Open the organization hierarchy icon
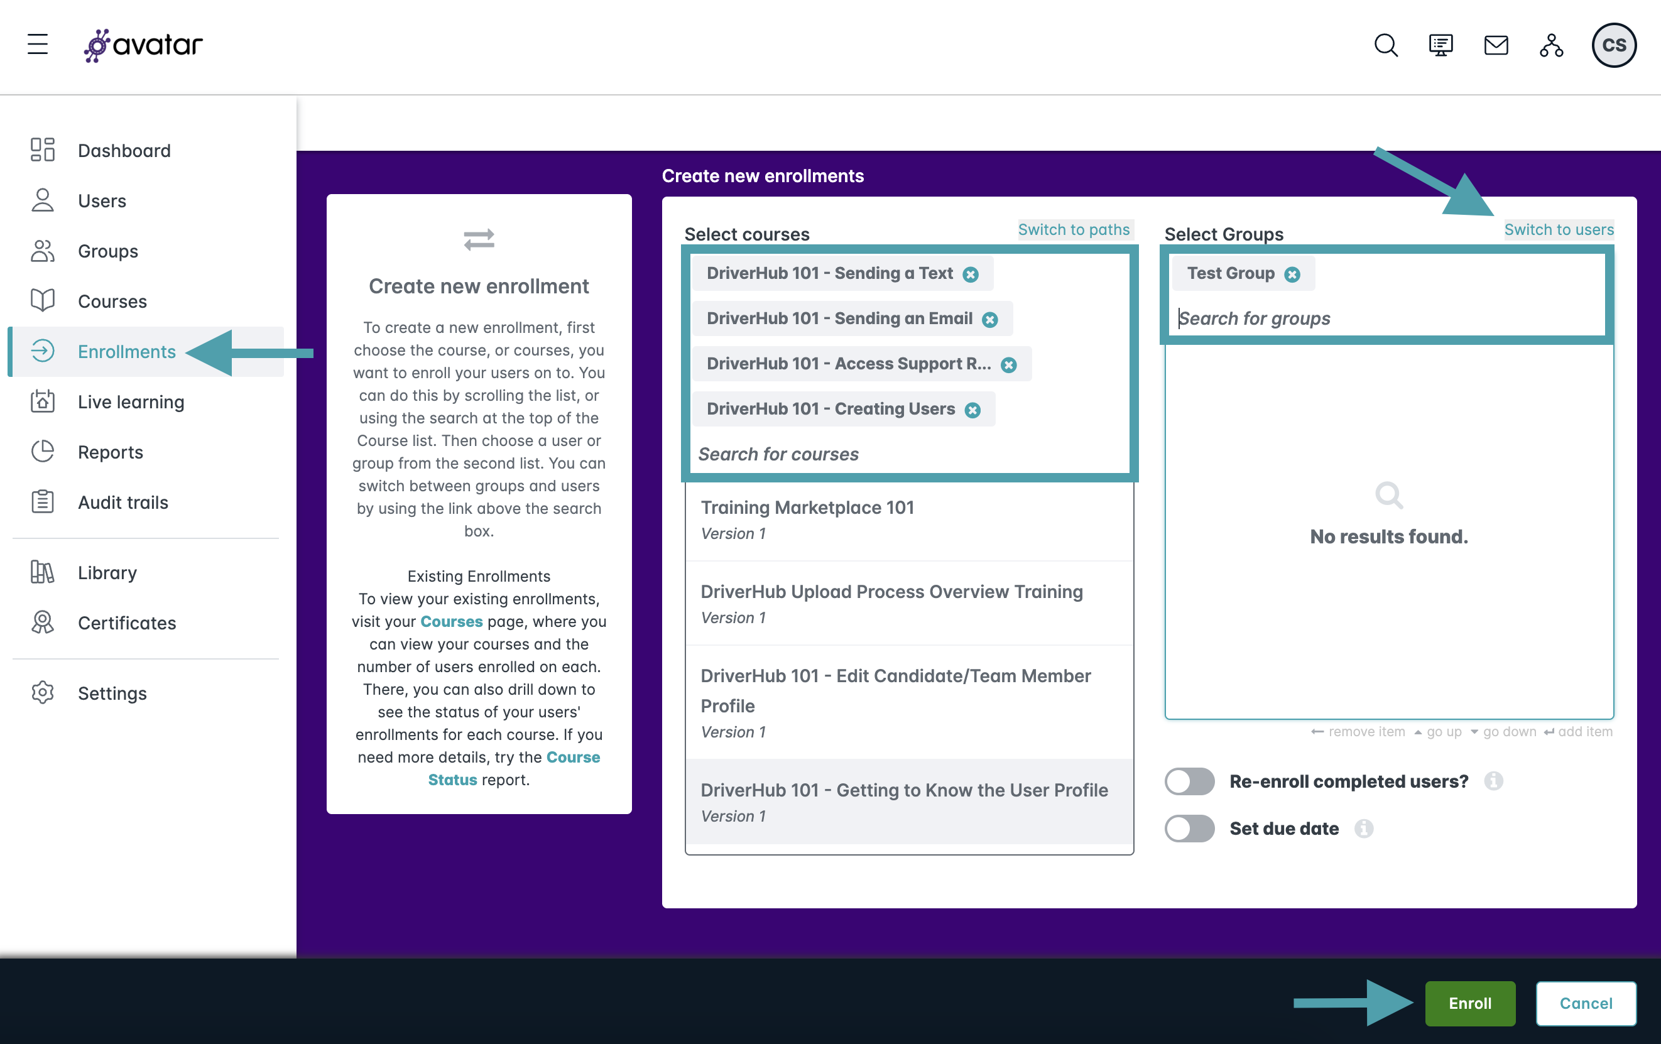The image size is (1661, 1044). (x=1550, y=45)
